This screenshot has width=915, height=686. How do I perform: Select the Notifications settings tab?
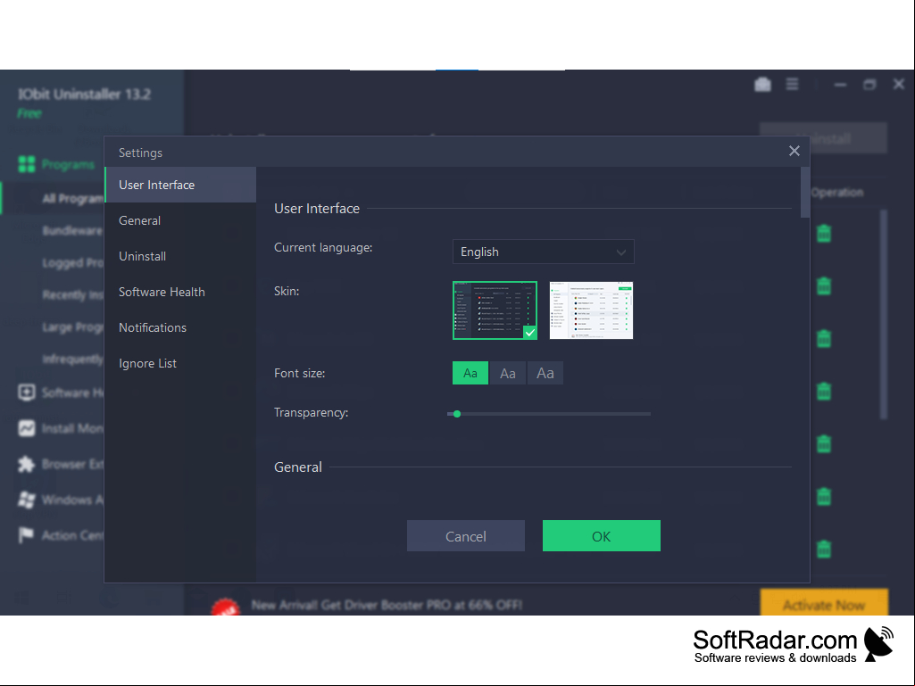180,327
